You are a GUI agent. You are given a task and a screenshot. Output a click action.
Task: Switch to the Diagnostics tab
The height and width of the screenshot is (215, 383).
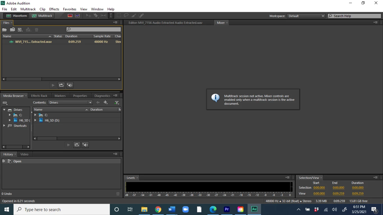(102, 96)
